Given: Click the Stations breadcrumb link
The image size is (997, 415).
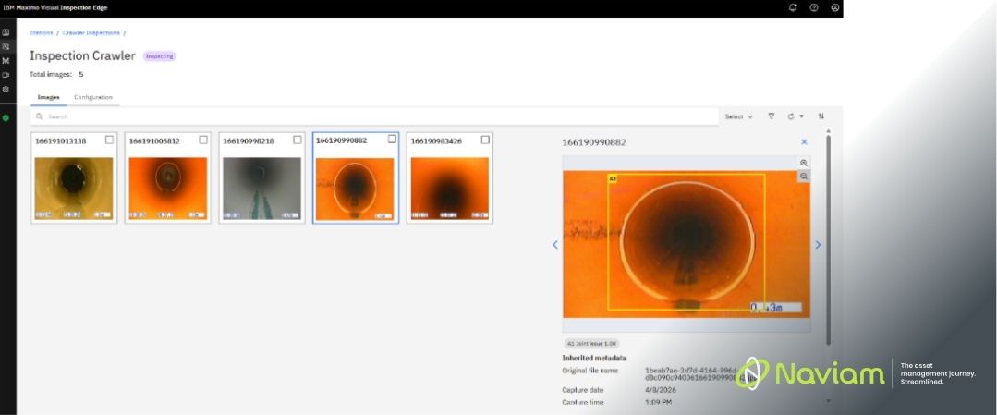Looking at the screenshot, I should 42,32.
